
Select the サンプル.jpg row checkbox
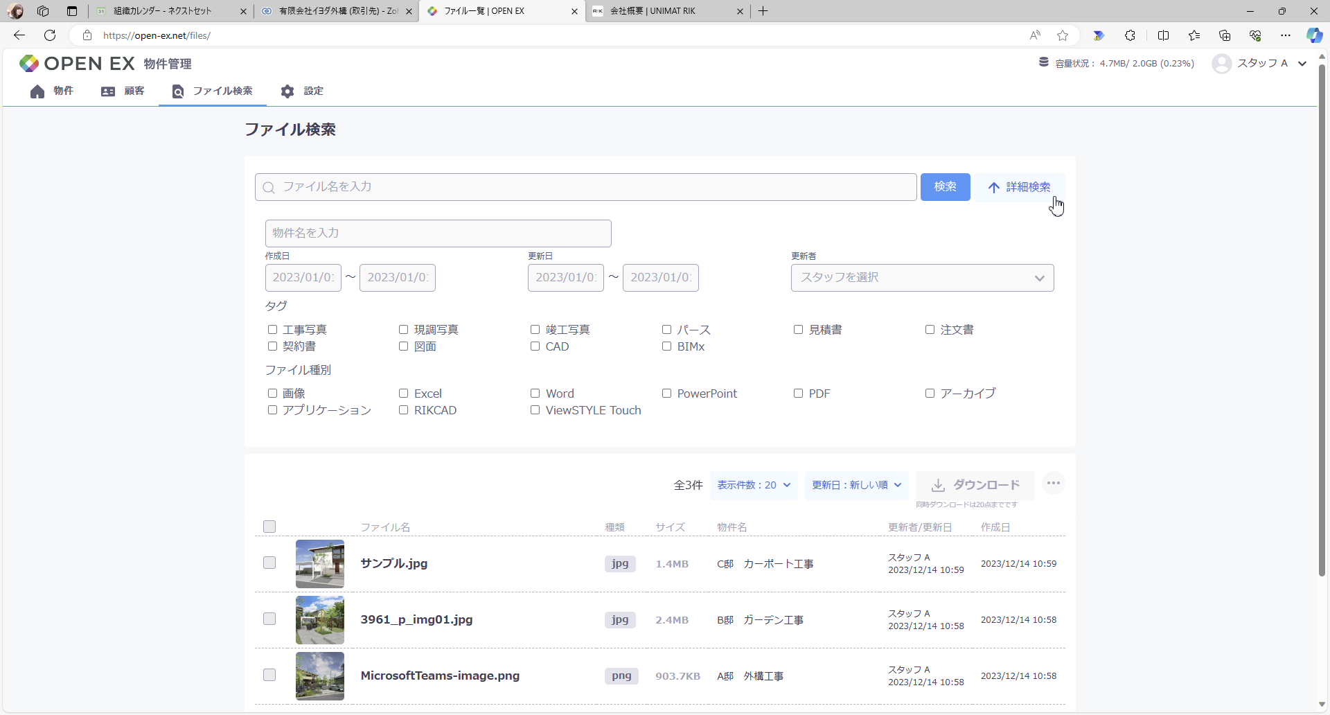pos(269,563)
